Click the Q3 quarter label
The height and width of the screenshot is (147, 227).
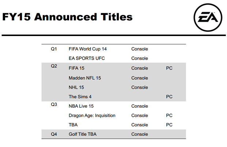click(x=54, y=104)
